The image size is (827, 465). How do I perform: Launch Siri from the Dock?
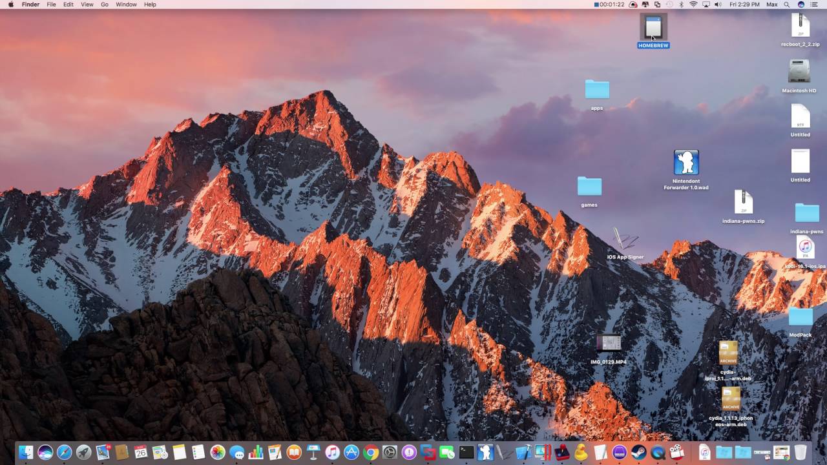[x=45, y=452]
